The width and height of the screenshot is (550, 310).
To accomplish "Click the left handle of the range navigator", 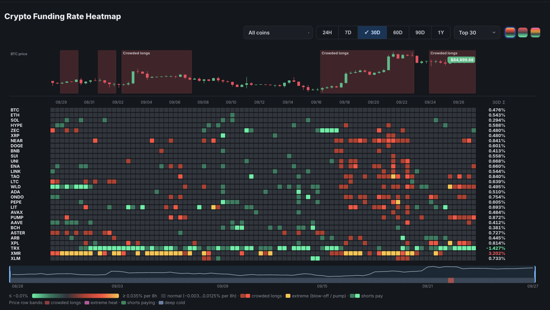I will tap(10, 274).
